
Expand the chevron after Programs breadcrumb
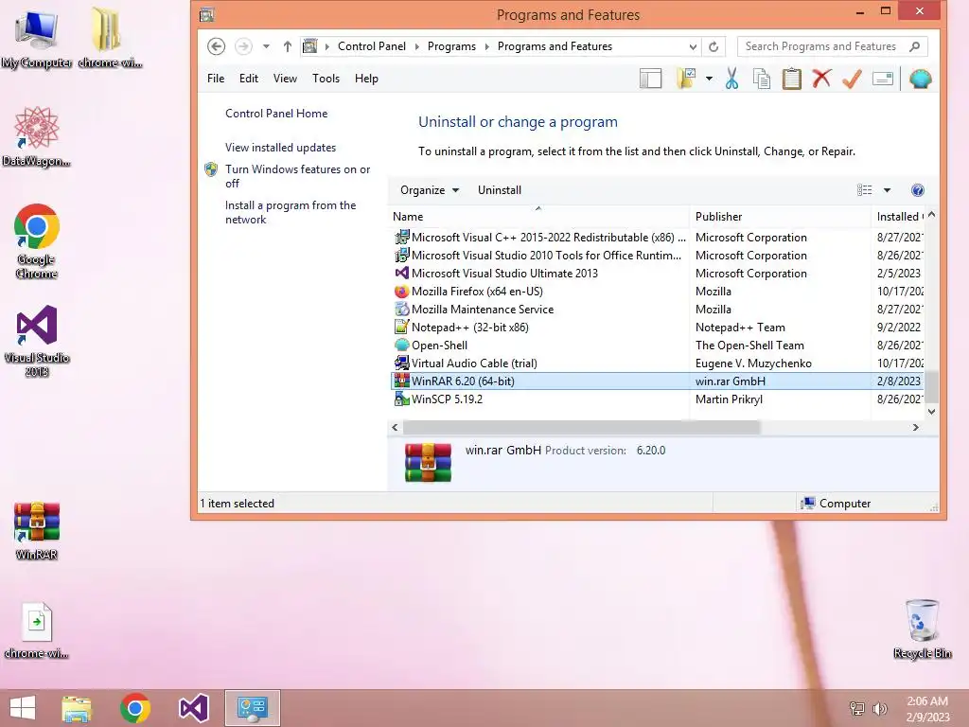(x=487, y=47)
